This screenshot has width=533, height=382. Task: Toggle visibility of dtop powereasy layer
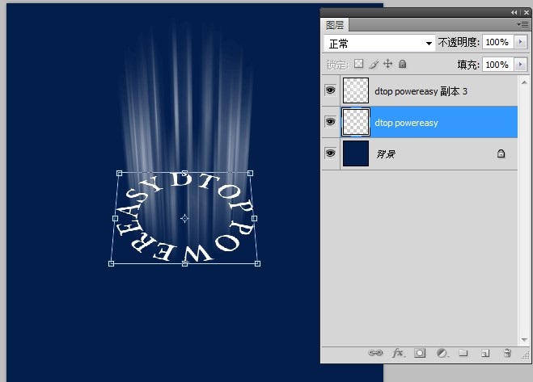pyautogui.click(x=330, y=122)
